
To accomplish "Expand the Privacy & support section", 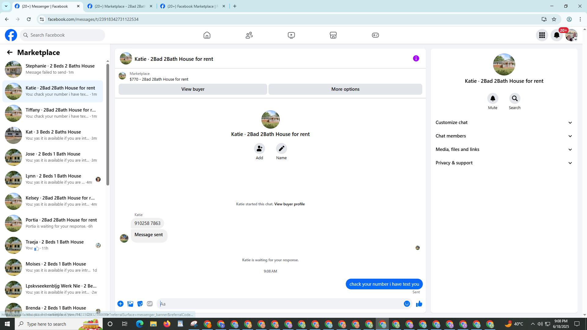I will click(x=504, y=163).
